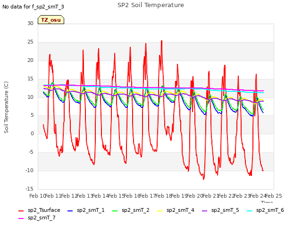Toggle the sp2_Tsurface legend label
The width and height of the screenshot is (302, 227).
point(44,210)
